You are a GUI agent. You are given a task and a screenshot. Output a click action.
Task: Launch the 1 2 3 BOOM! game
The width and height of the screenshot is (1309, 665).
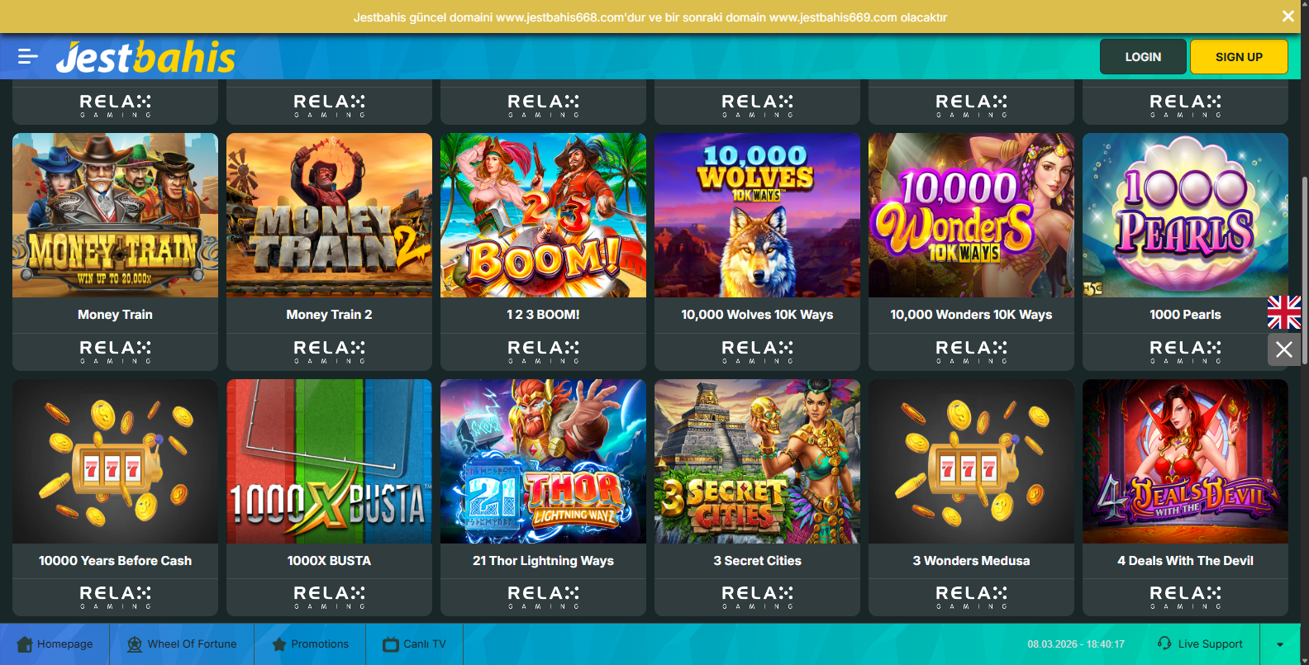(543, 216)
